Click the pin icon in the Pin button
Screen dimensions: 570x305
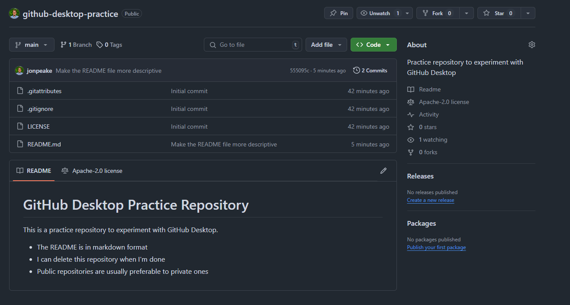[x=333, y=13]
